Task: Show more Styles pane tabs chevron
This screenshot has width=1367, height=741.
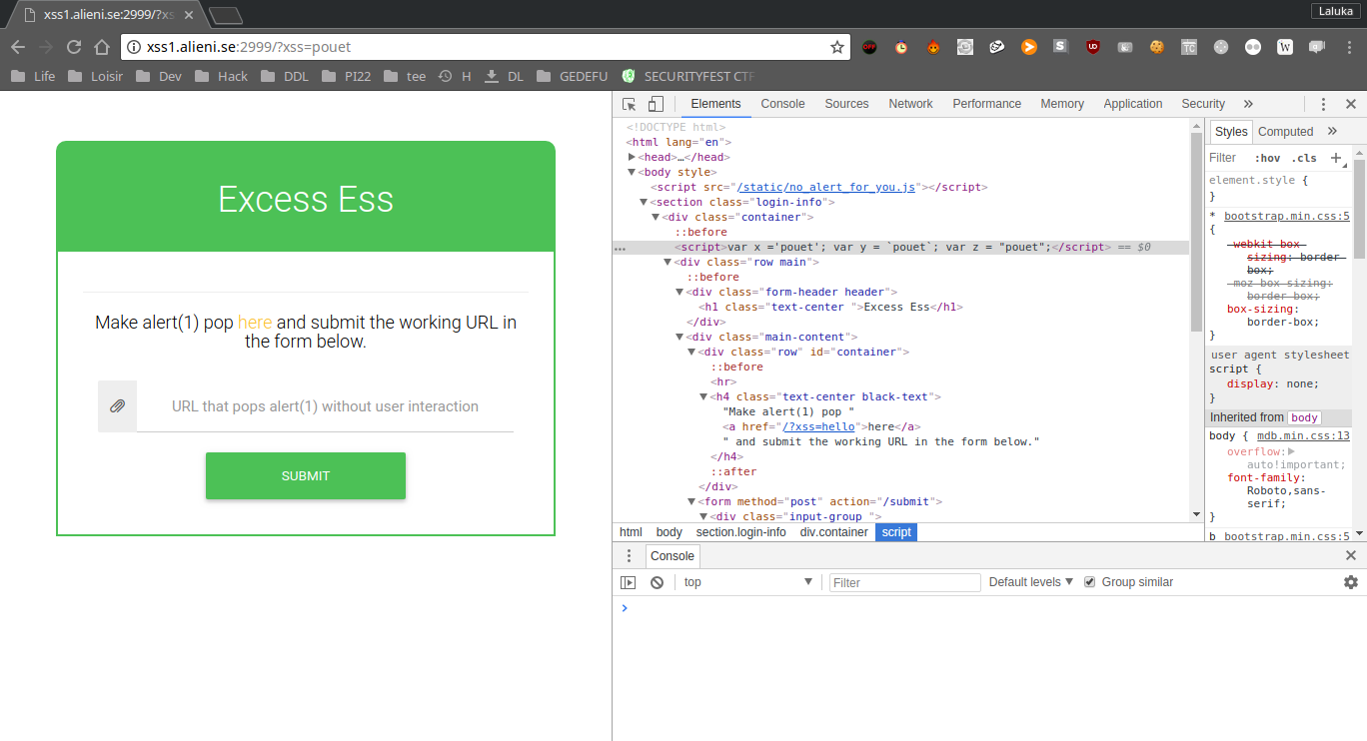Action: coord(1332,131)
